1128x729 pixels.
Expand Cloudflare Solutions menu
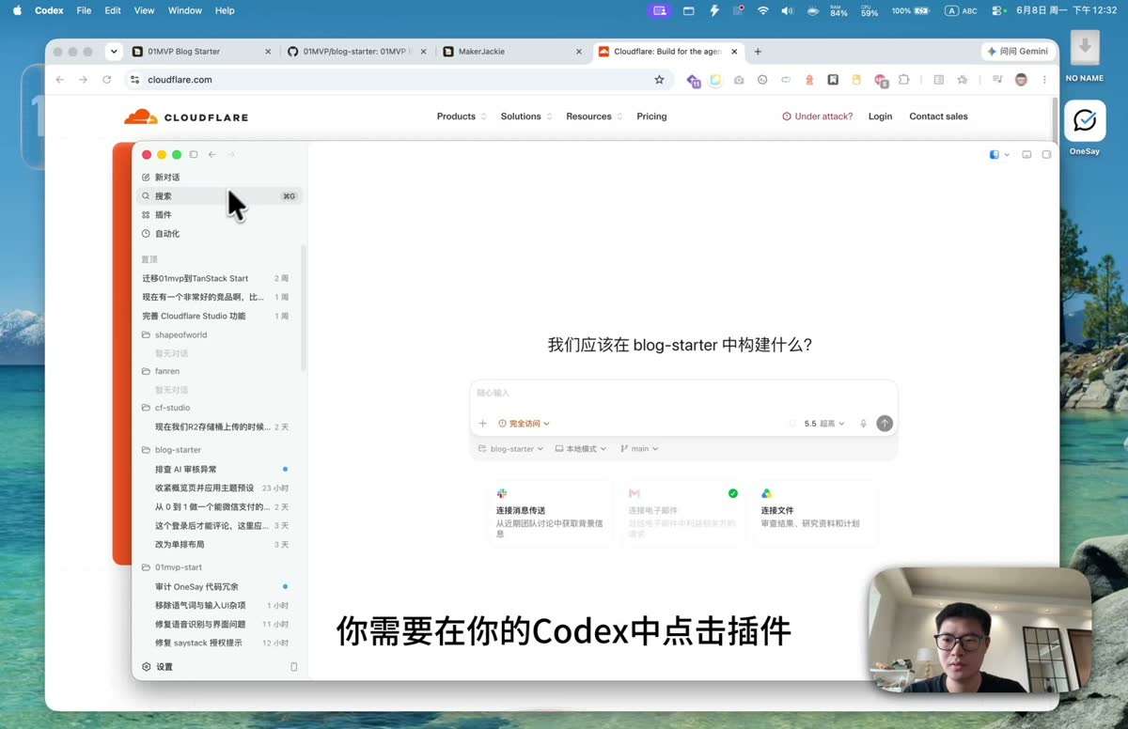click(x=525, y=116)
